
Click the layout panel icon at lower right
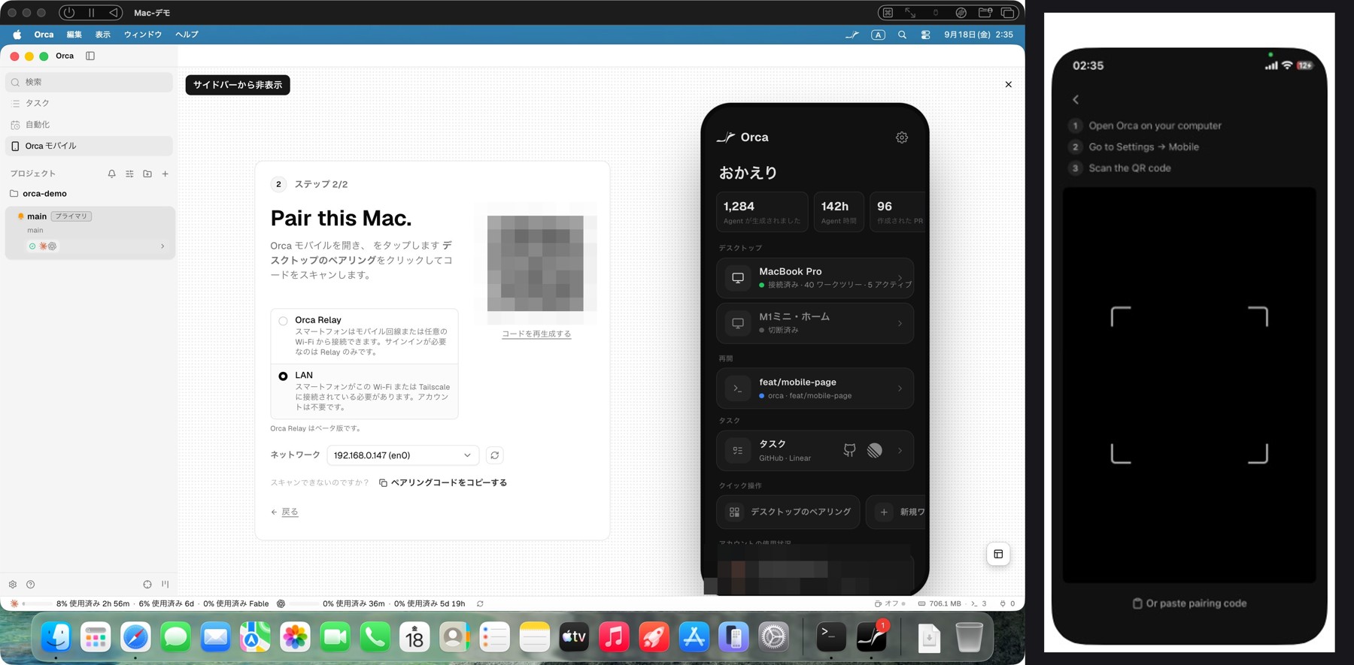pyautogui.click(x=998, y=555)
